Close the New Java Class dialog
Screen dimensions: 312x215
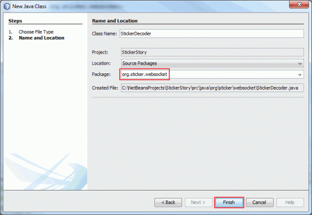(298, 4)
